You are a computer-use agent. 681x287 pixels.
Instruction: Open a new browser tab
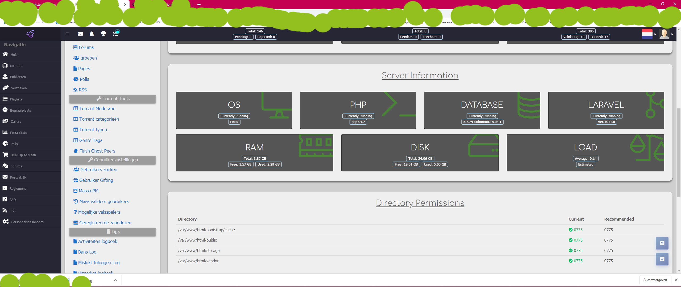point(199,5)
